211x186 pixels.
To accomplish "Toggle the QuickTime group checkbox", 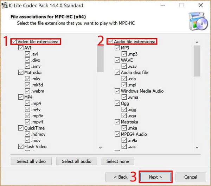I will [x=21, y=128].
